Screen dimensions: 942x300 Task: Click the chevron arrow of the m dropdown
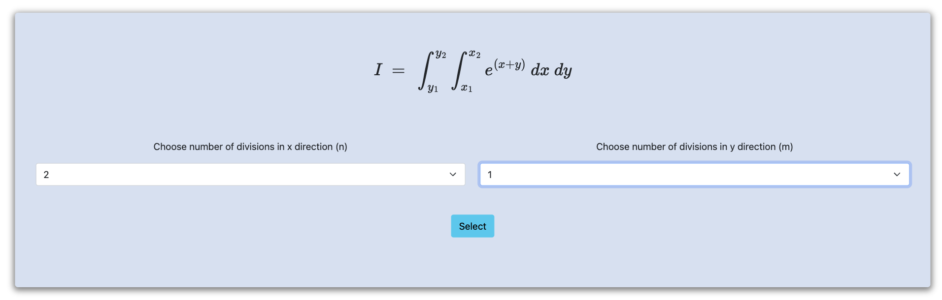click(x=897, y=175)
